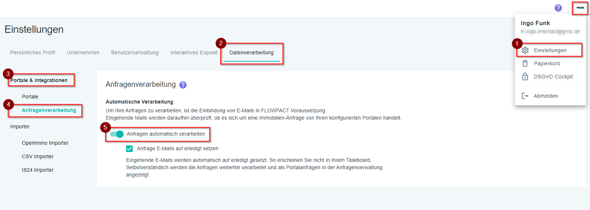Switch to the Datenverarbeitung tab
590x210 pixels.
(251, 52)
